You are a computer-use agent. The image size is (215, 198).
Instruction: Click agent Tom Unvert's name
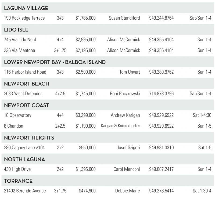[130, 72]
